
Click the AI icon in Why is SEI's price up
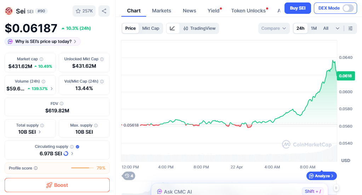pyautogui.click(x=10, y=41)
